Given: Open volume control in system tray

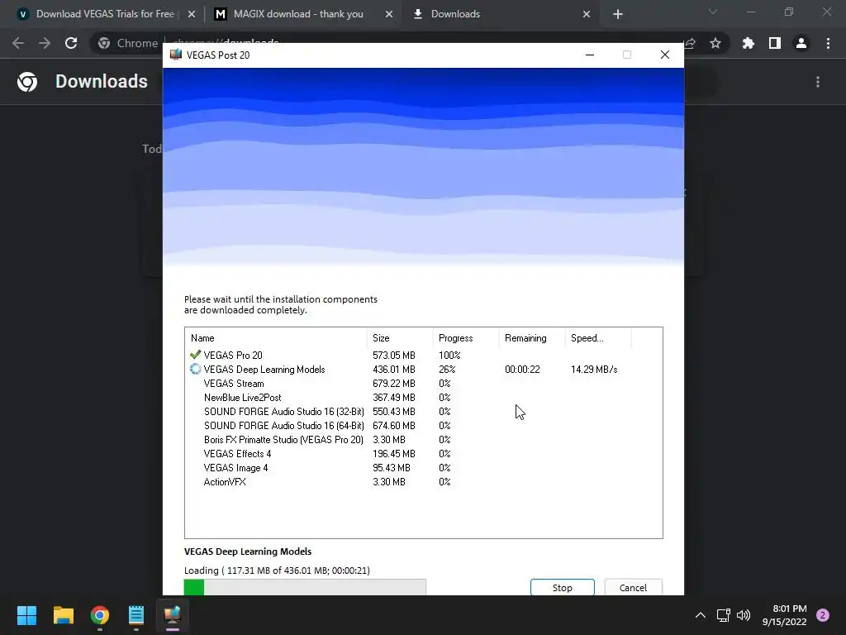Looking at the screenshot, I should (x=744, y=615).
